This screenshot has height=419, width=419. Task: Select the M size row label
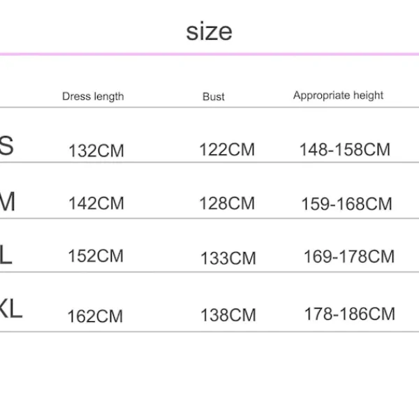tap(7, 202)
